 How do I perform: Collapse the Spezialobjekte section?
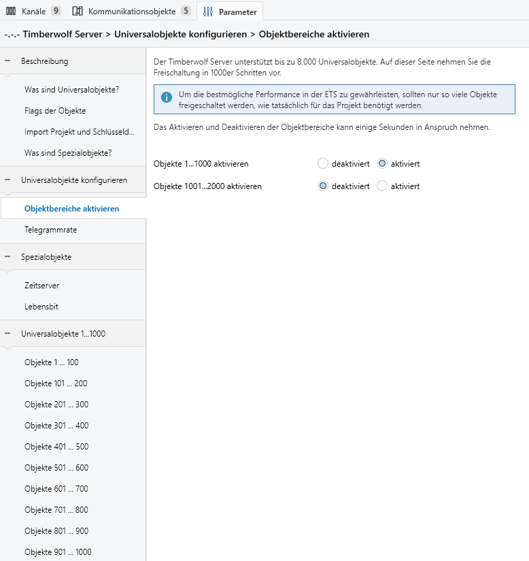coord(7,257)
